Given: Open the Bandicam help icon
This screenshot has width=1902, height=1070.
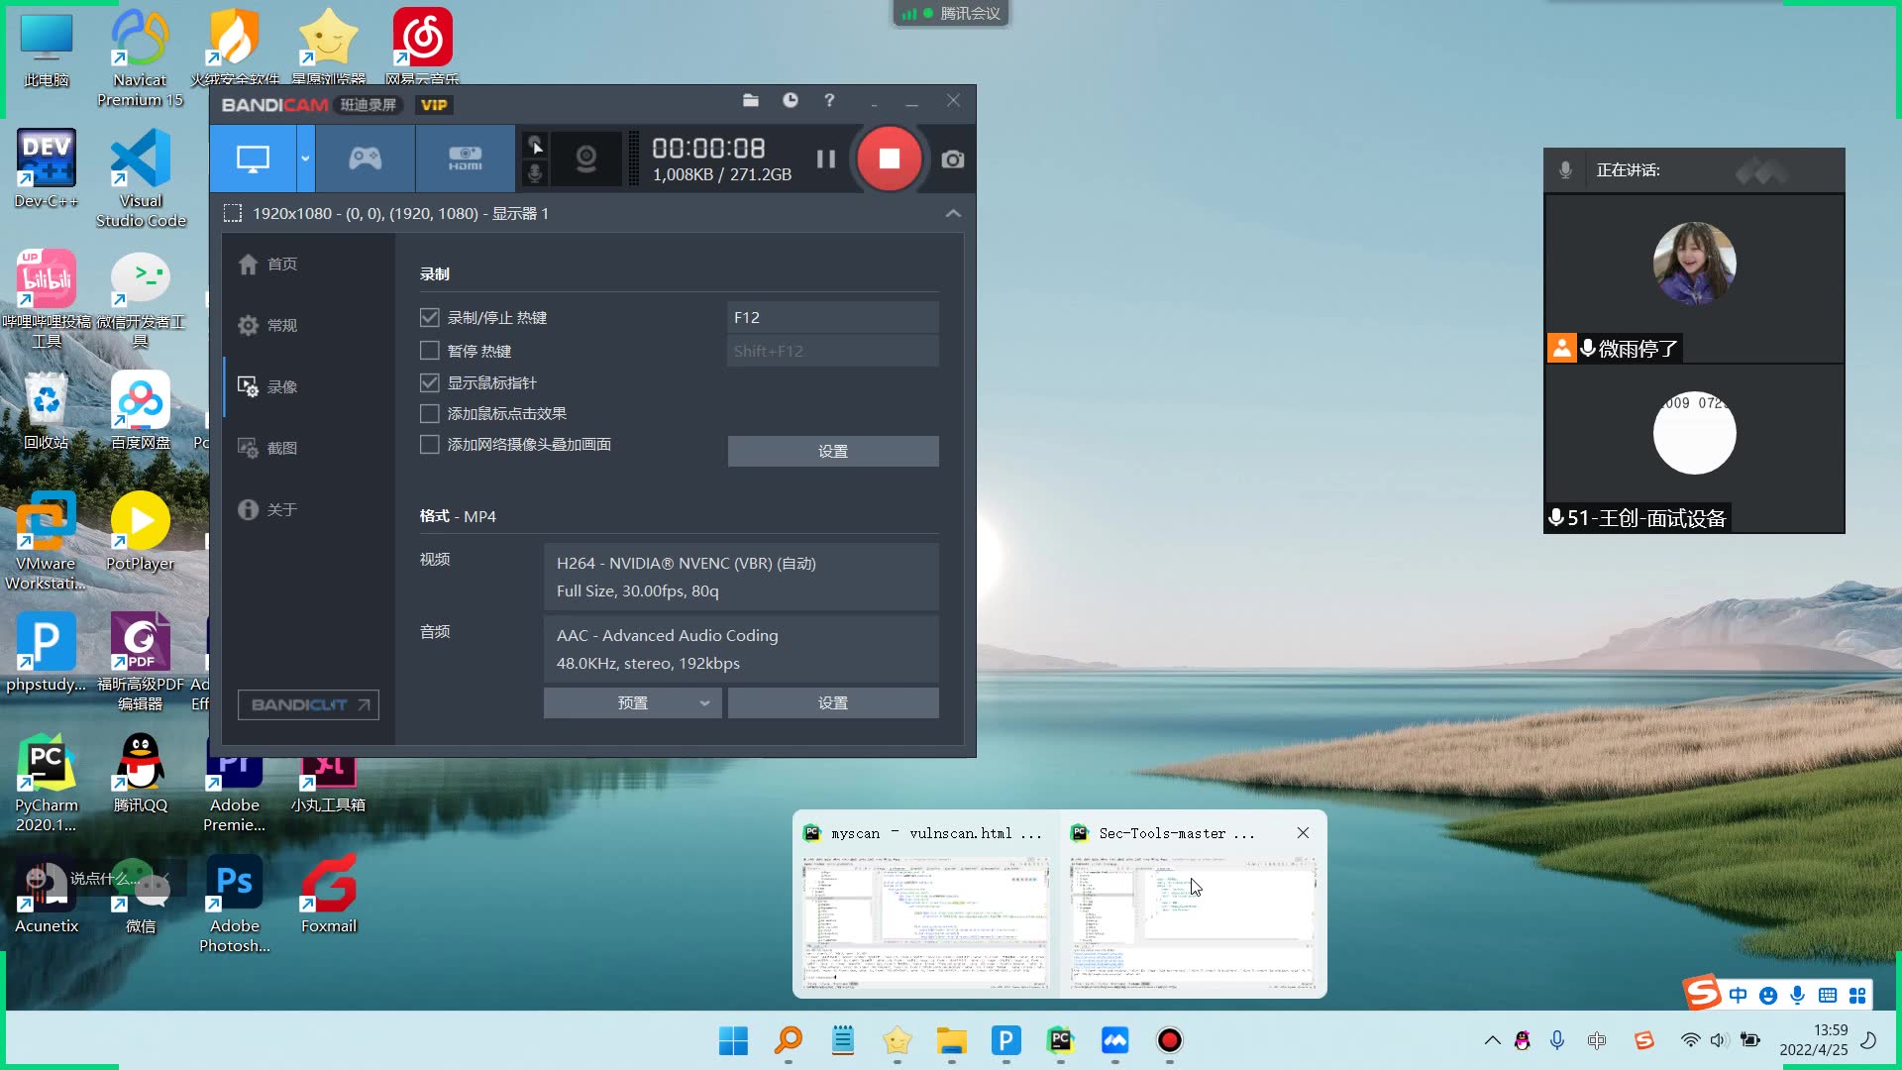Looking at the screenshot, I should 829,100.
